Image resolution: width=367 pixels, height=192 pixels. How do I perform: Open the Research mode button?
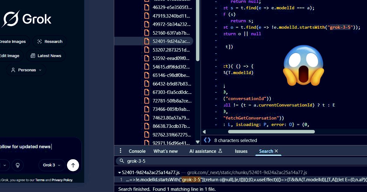pyautogui.click(x=50, y=41)
